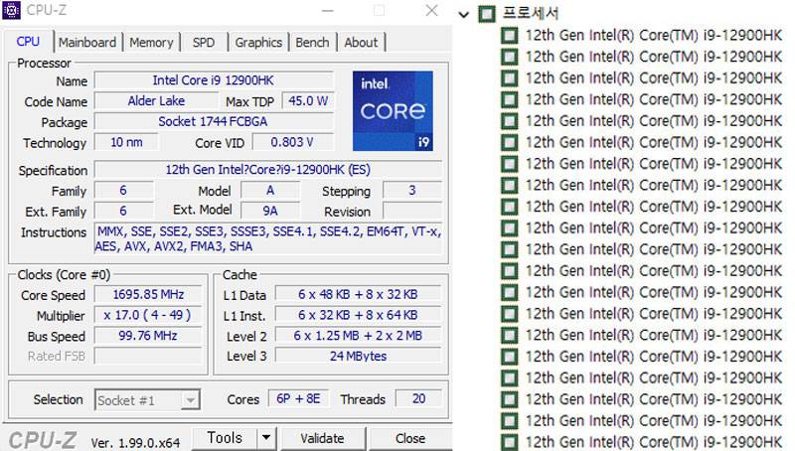Click the Validate button
This screenshot has width=795, height=451.
[x=322, y=438]
